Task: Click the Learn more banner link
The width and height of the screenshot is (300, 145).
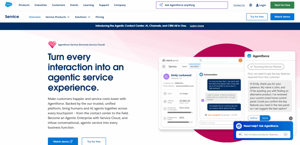Action: click(x=197, y=26)
